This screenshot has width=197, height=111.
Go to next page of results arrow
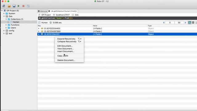185,23
